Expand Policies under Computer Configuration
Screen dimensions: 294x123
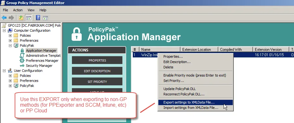10,35
